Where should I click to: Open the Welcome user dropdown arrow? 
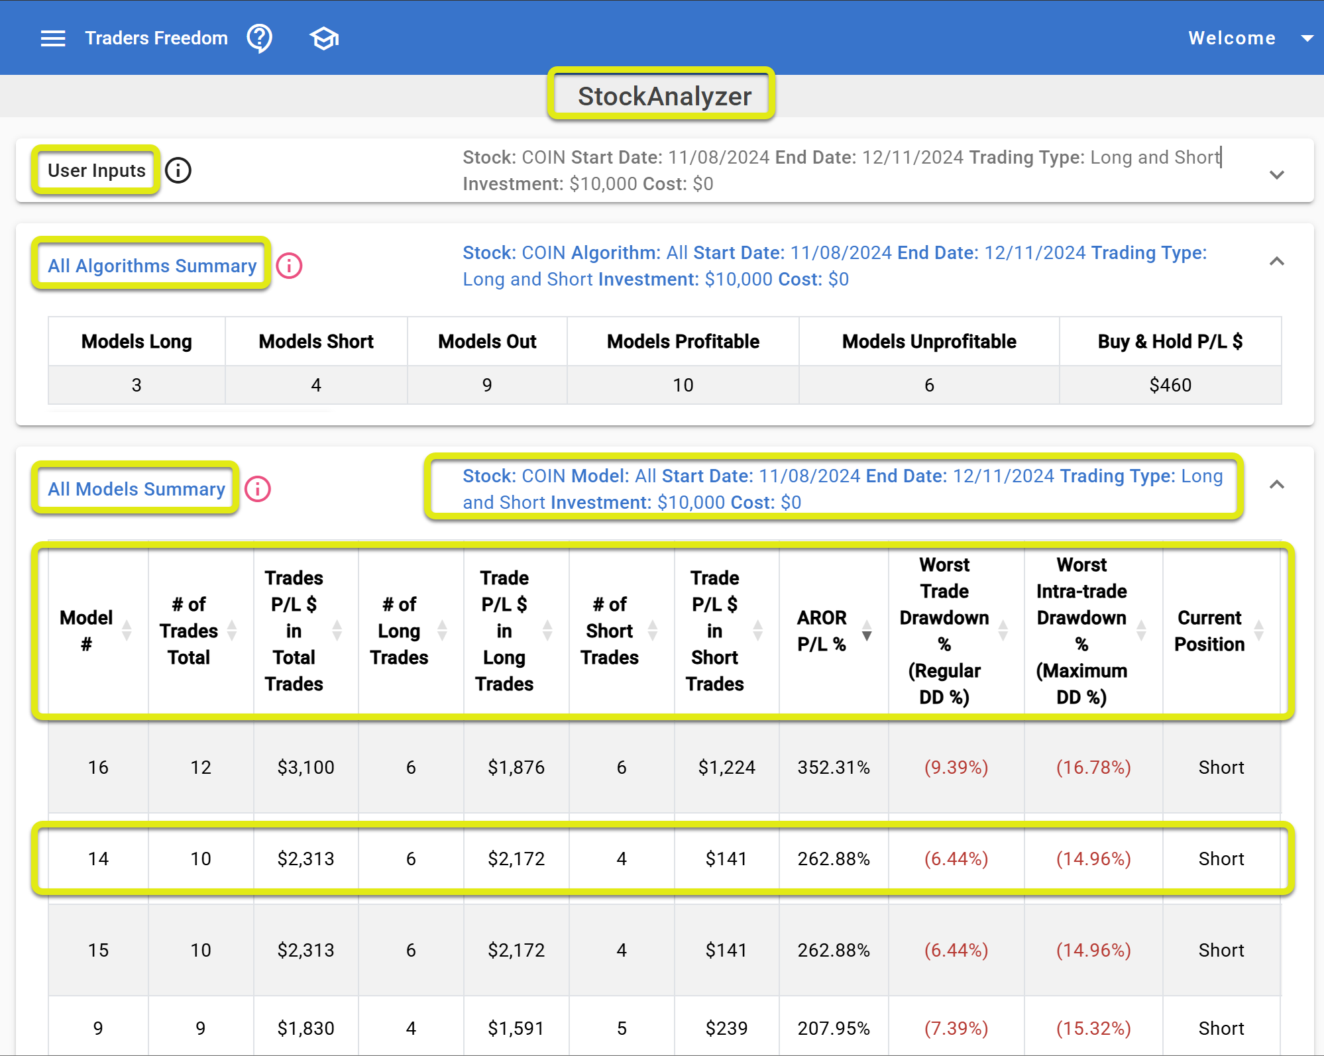1307,38
